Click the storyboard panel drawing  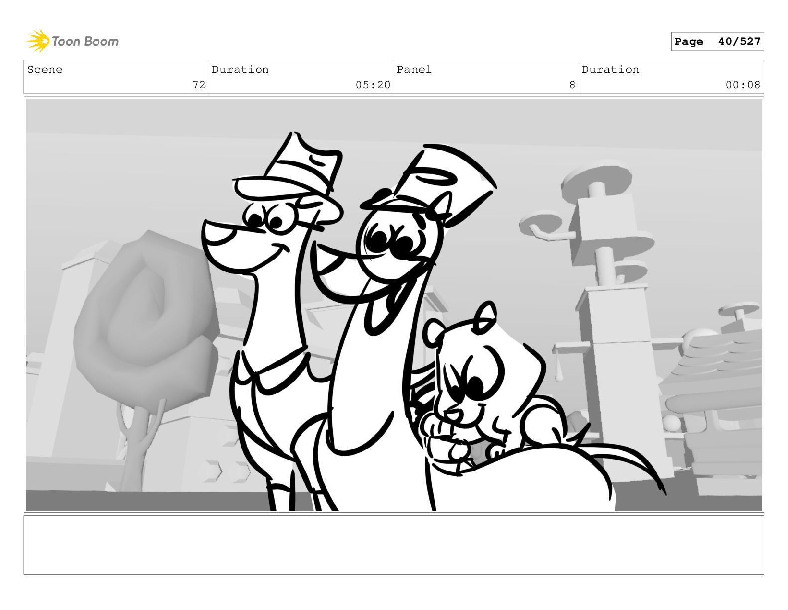tap(394, 305)
